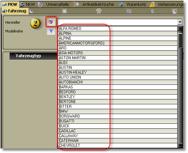
Task: Click the manufacturer list scrollbar thumb
Action: click(180, 41)
